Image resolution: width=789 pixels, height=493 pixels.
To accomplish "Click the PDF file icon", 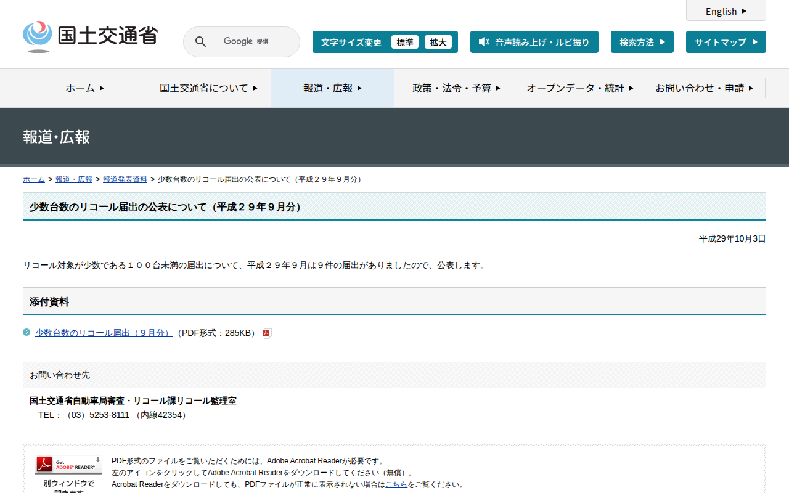I will 267,333.
